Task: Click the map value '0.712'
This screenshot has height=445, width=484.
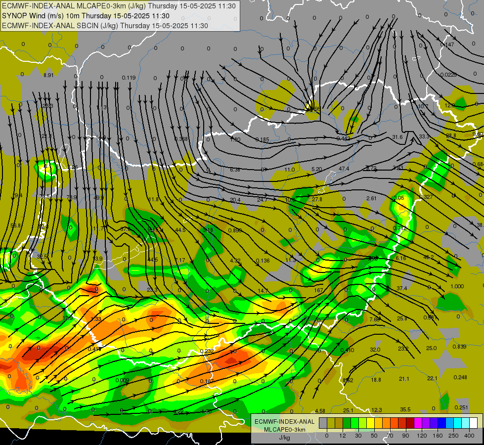Action: click(x=400, y=228)
